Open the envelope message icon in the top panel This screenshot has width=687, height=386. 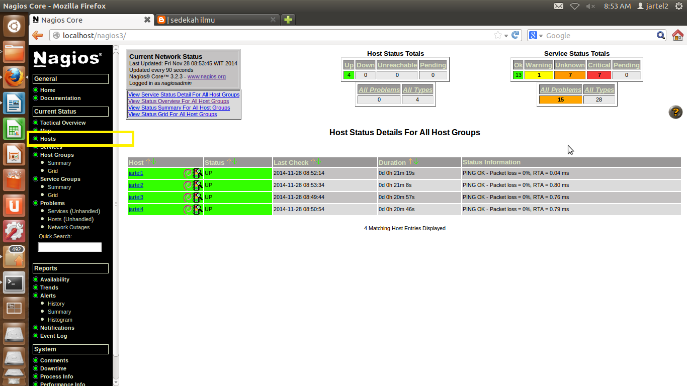(559, 7)
